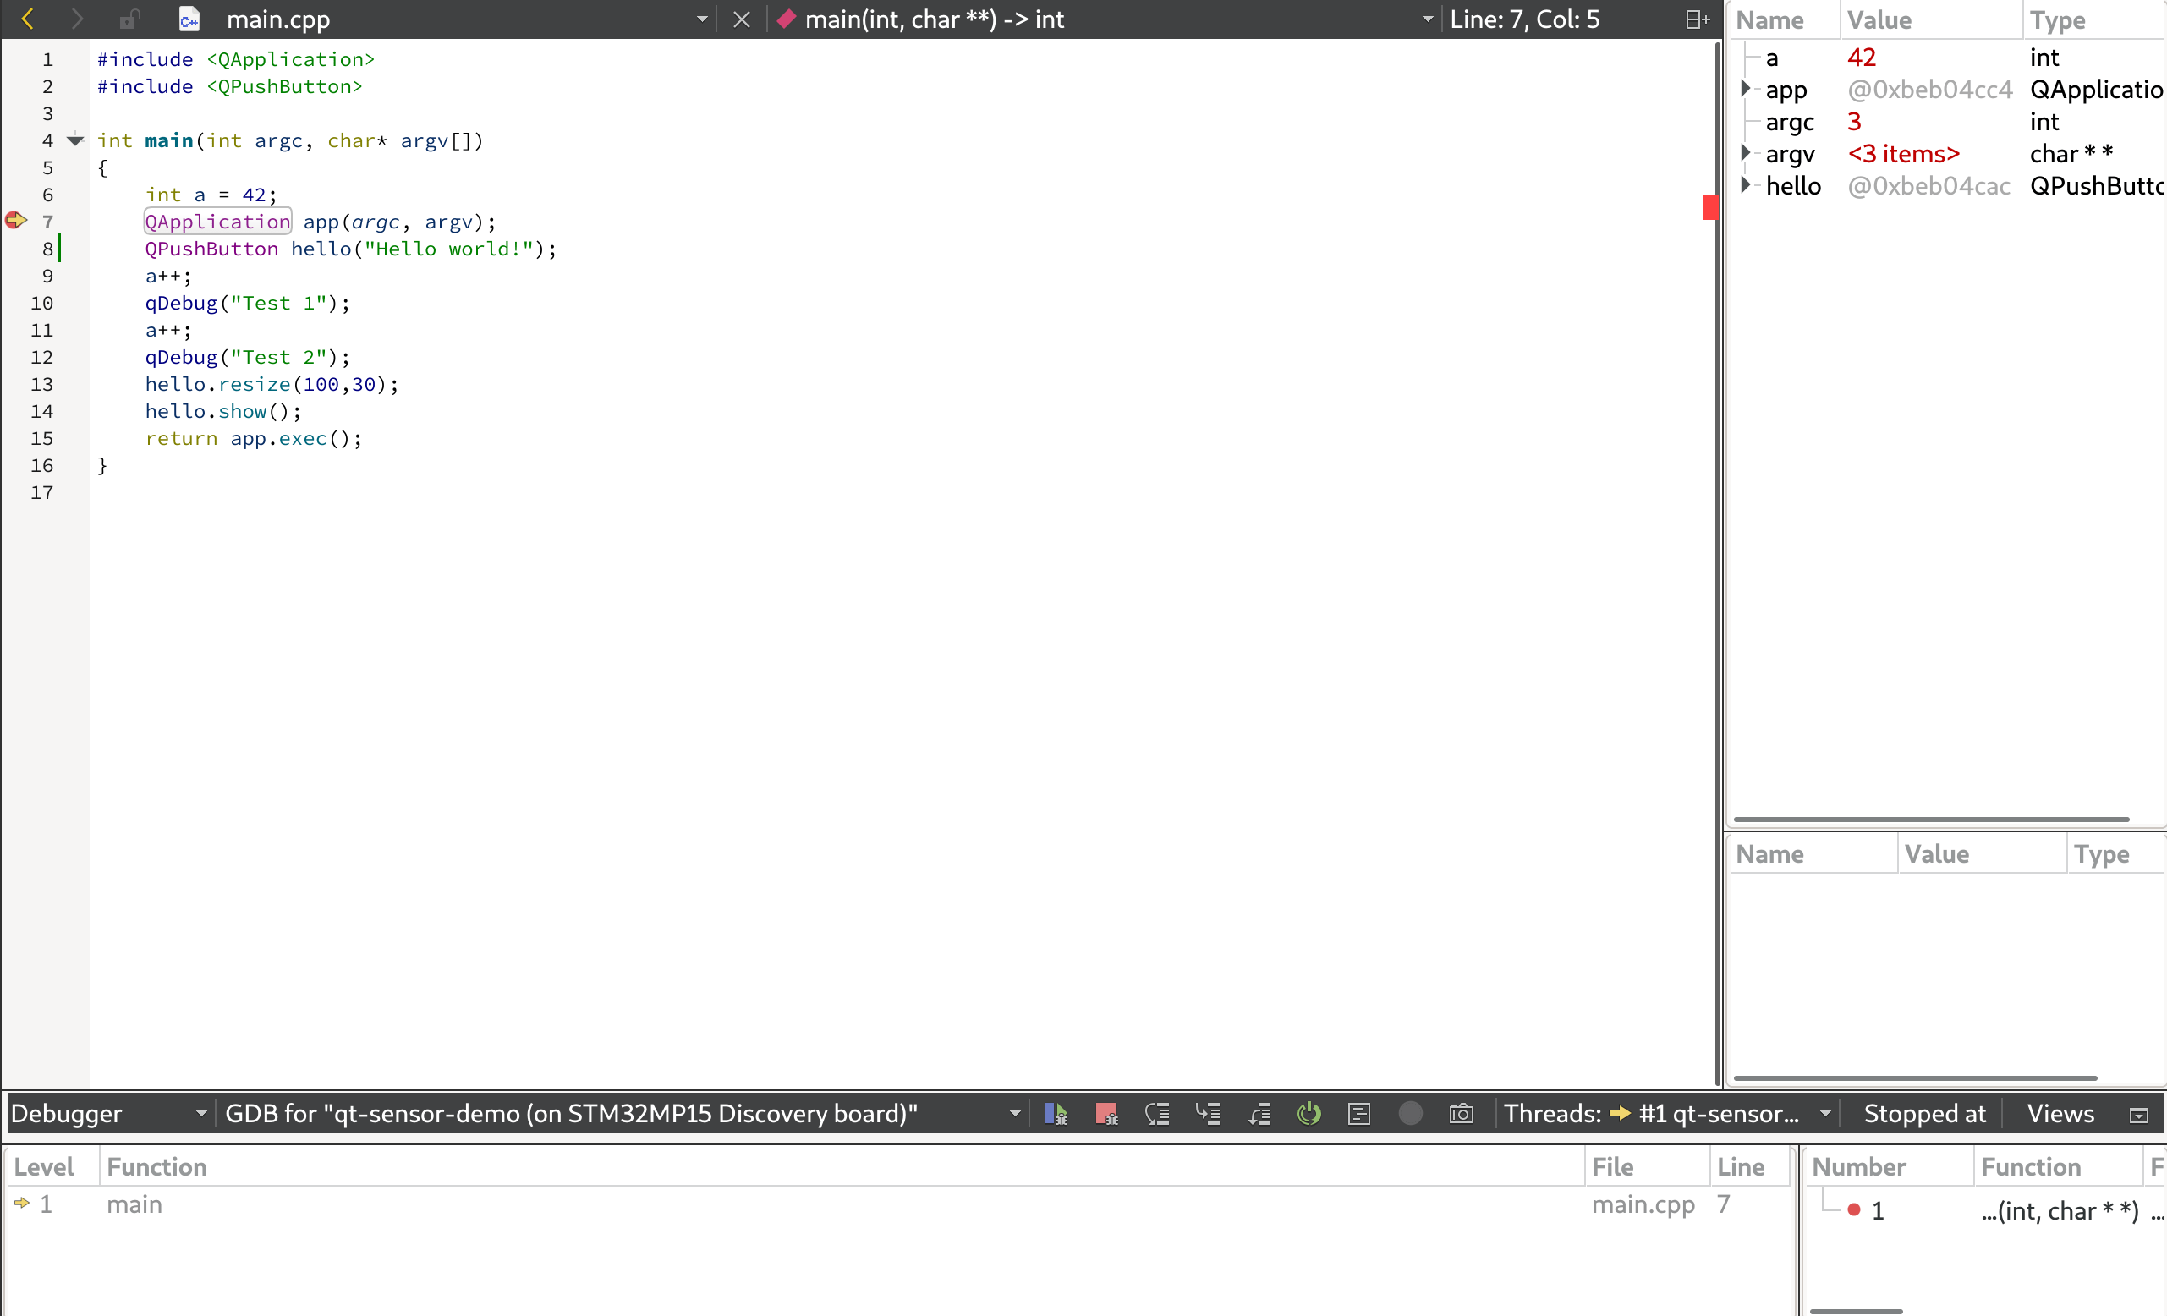Expand the argv variable

click(x=1746, y=153)
